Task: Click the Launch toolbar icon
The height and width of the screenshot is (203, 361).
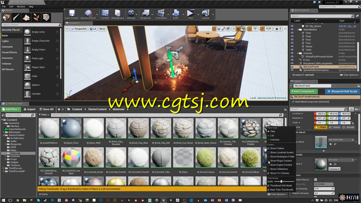Action: 205,14
